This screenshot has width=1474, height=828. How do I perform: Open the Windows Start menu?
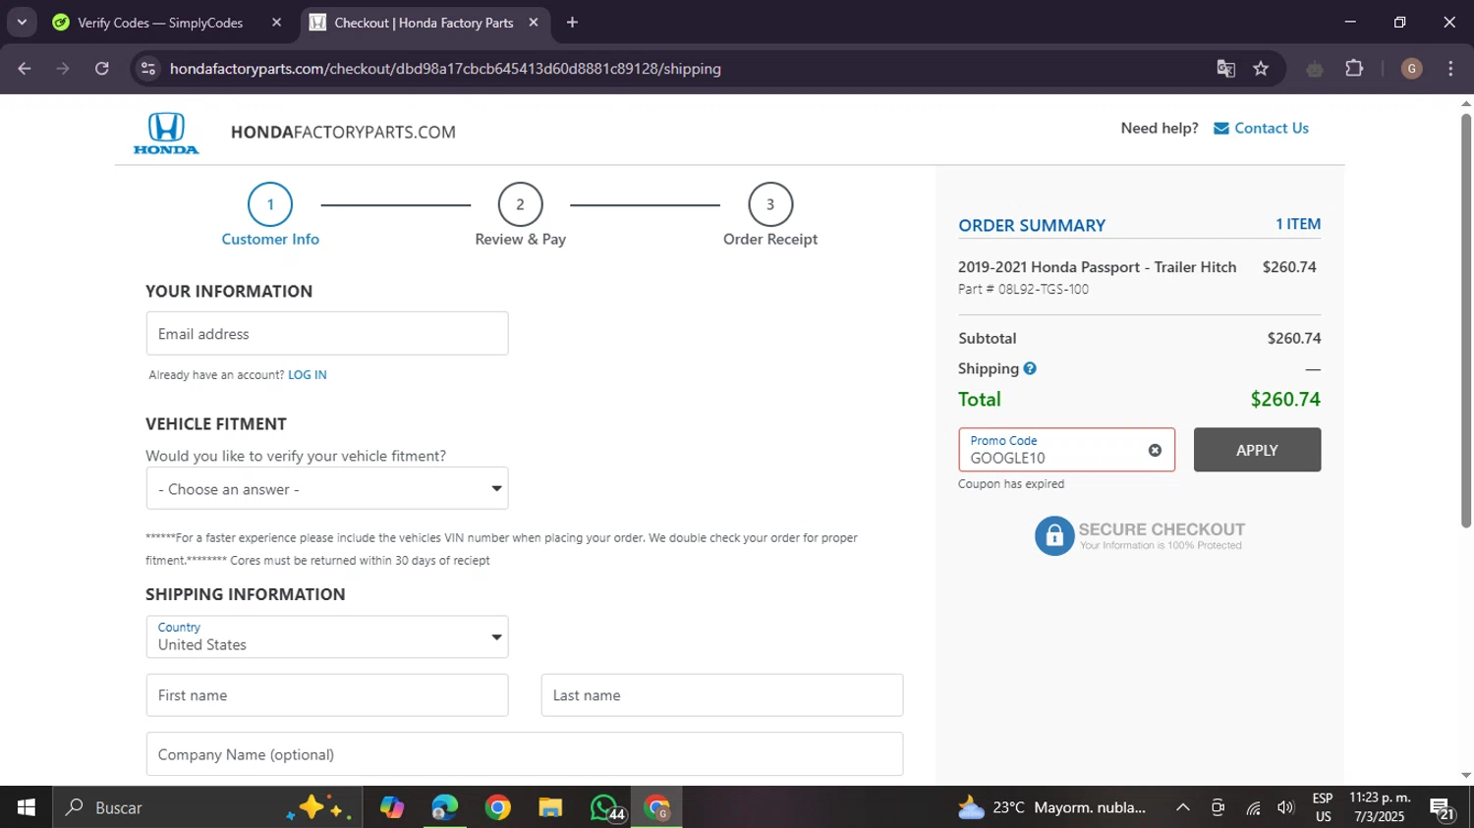(x=27, y=807)
